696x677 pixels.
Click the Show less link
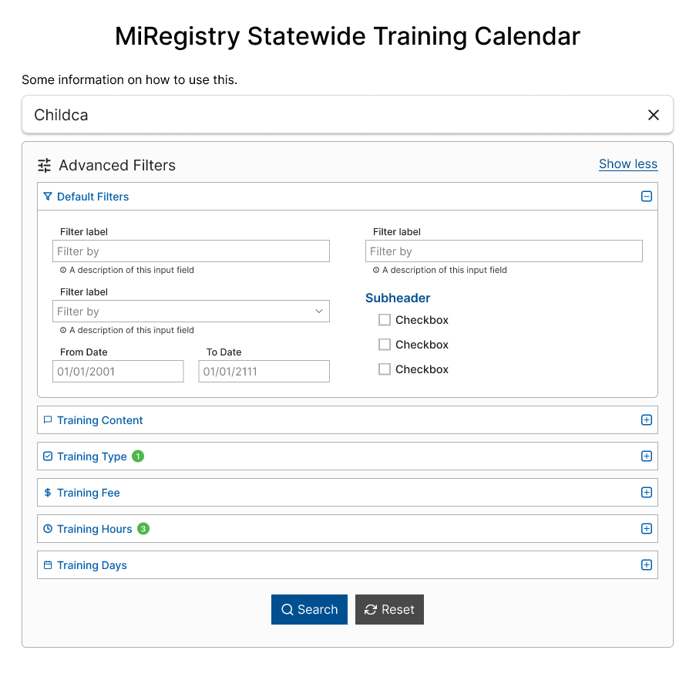[627, 163]
